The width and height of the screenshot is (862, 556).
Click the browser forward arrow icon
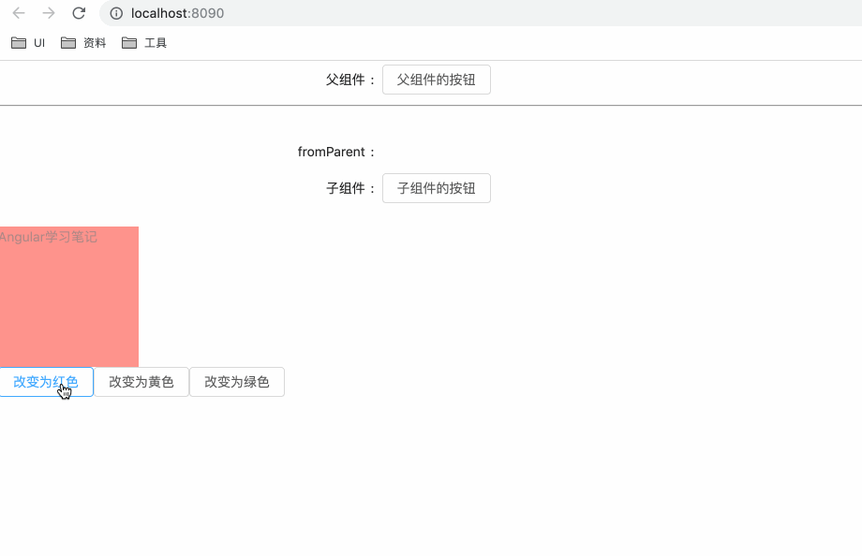(x=48, y=13)
